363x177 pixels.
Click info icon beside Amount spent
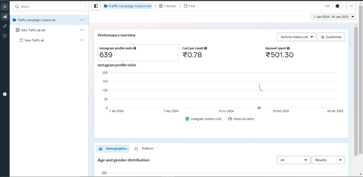coord(288,48)
